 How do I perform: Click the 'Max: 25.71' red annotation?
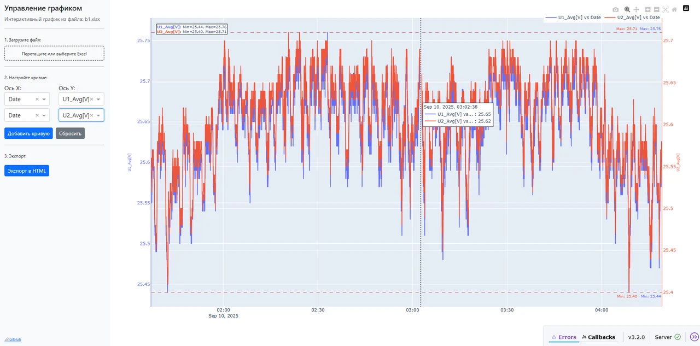click(x=627, y=28)
